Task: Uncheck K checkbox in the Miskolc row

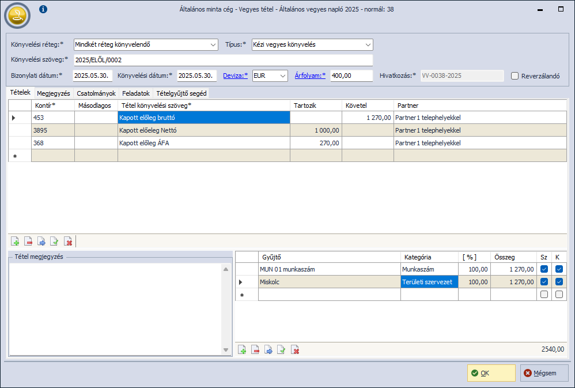Action: (559, 282)
